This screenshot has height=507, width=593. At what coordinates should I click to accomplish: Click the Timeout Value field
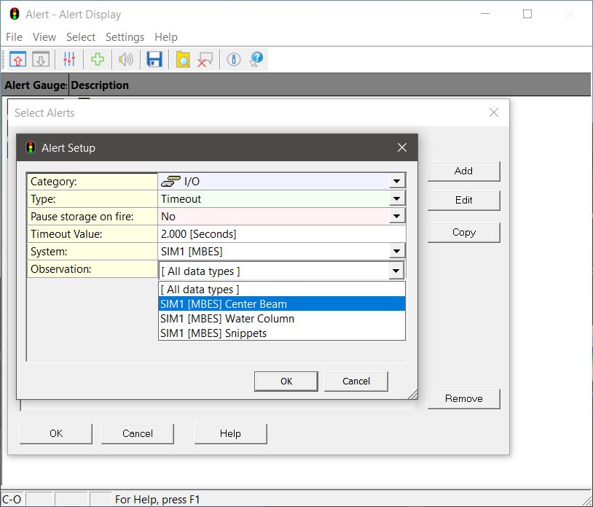(x=280, y=234)
